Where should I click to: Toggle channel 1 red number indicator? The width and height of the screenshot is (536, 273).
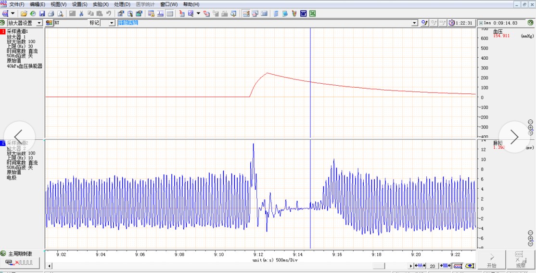point(3,31)
